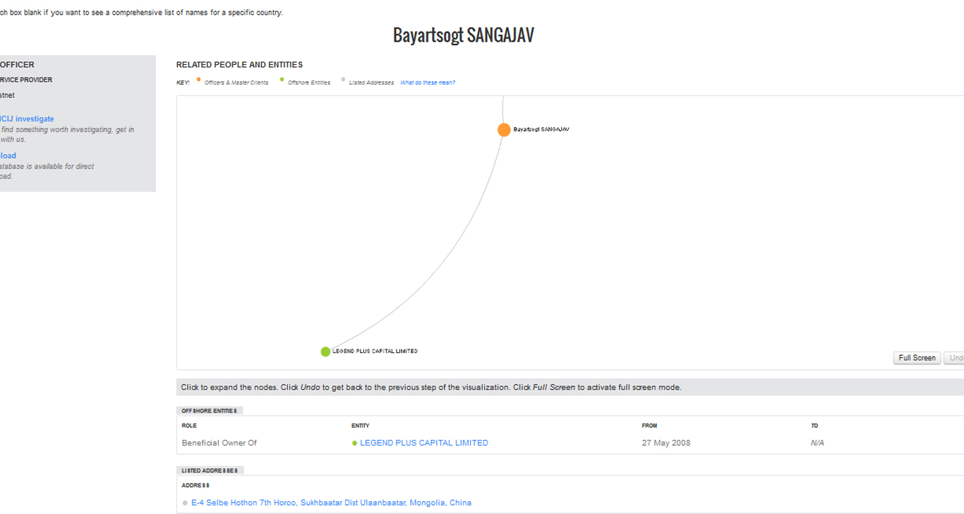Click the green bullet beside the LEGEND PLUS table link

354,443
